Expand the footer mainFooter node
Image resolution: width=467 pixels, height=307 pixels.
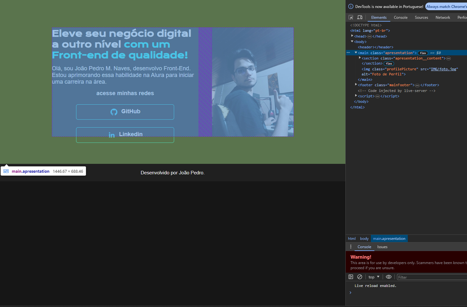point(356,85)
